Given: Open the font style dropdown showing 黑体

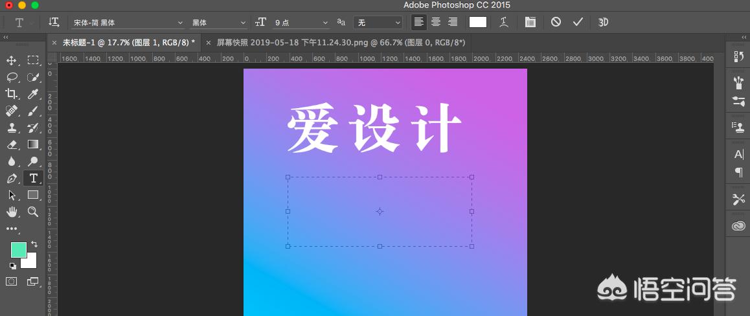Looking at the screenshot, I should 219,23.
